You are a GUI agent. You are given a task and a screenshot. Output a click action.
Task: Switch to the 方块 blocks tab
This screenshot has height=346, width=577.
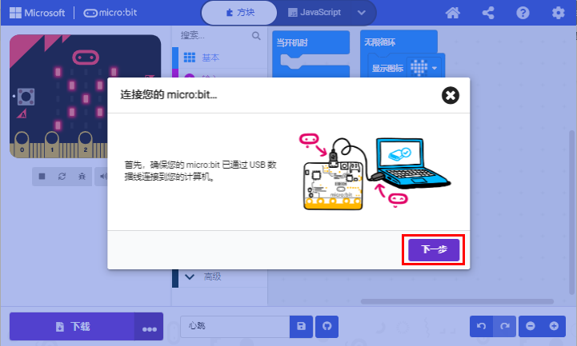tap(239, 13)
